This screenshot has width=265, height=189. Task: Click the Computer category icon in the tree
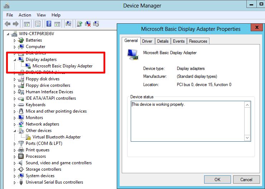point(21,47)
